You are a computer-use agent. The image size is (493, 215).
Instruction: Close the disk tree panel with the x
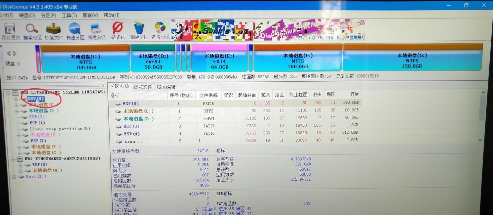pos(103,86)
